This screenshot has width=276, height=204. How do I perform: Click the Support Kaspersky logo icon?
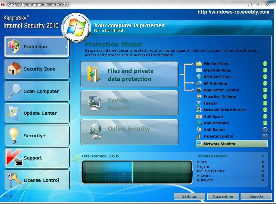[x=14, y=158]
